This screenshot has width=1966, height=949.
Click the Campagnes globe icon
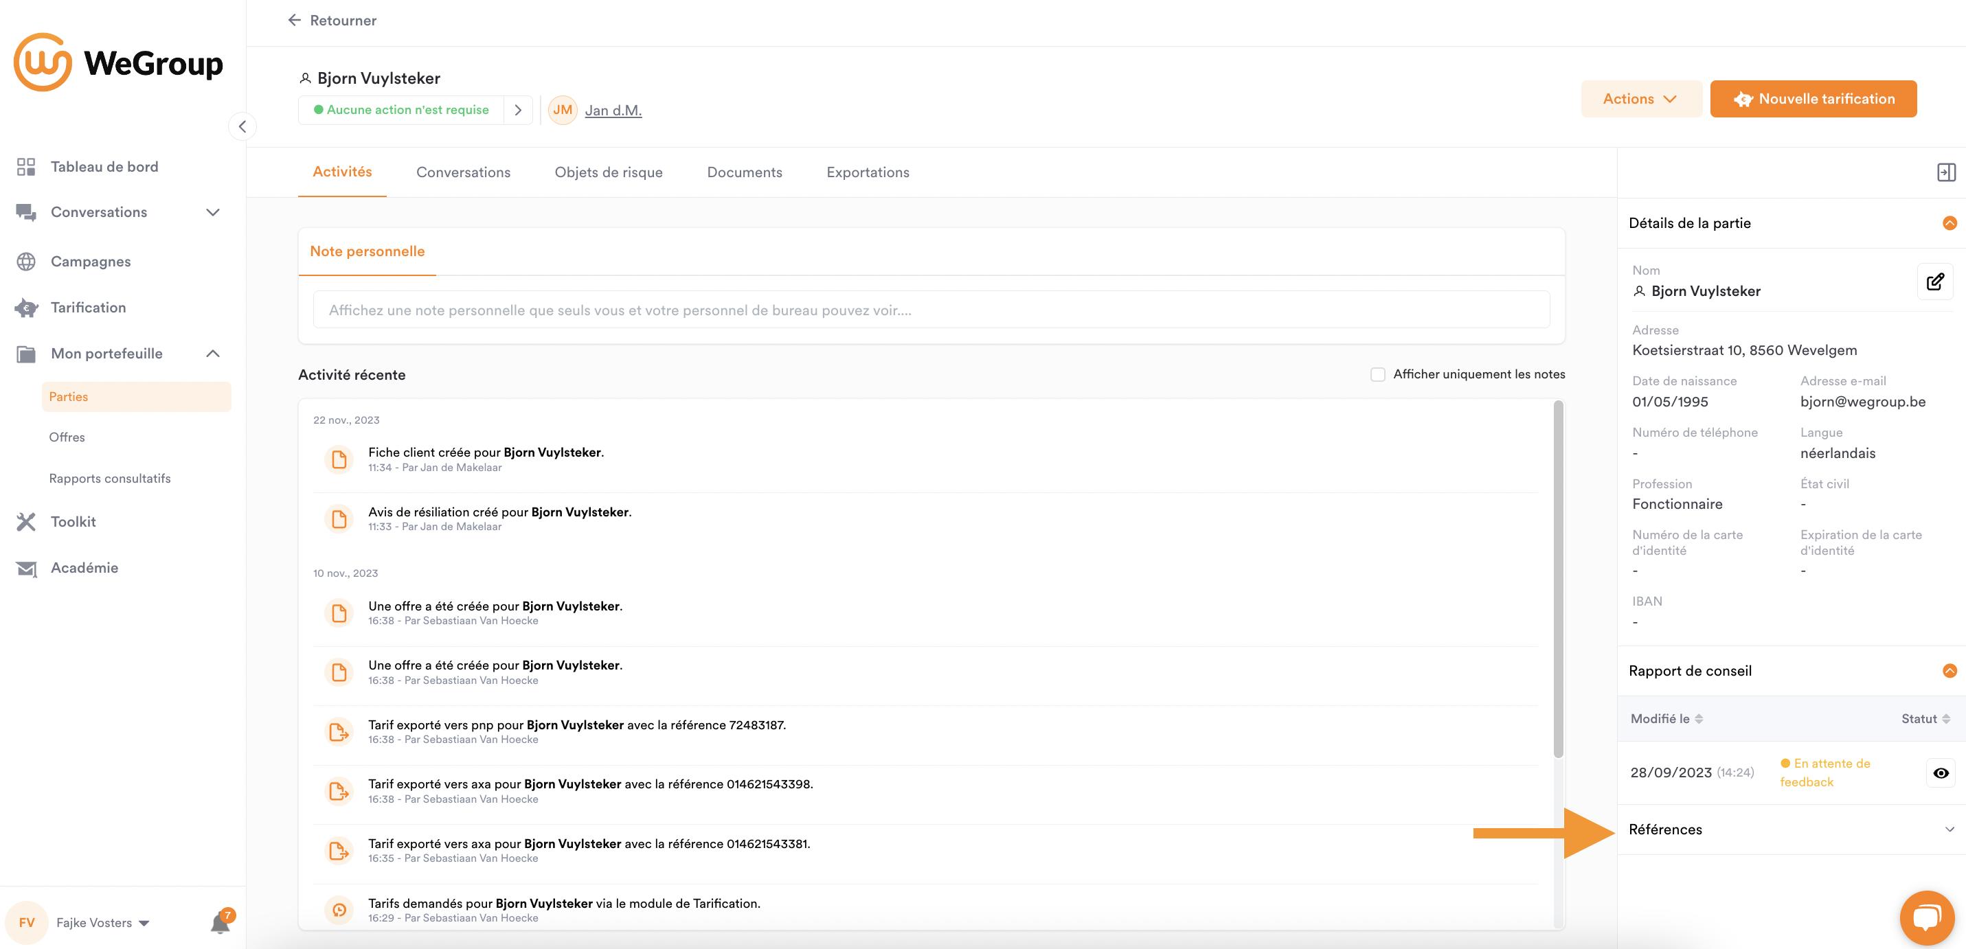click(x=26, y=262)
